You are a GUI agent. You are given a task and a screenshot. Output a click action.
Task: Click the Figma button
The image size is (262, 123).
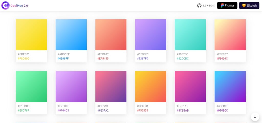tap(227, 6)
